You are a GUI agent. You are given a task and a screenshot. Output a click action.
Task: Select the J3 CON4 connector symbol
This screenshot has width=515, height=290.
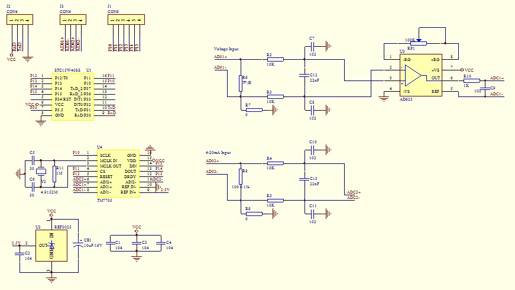(73, 20)
